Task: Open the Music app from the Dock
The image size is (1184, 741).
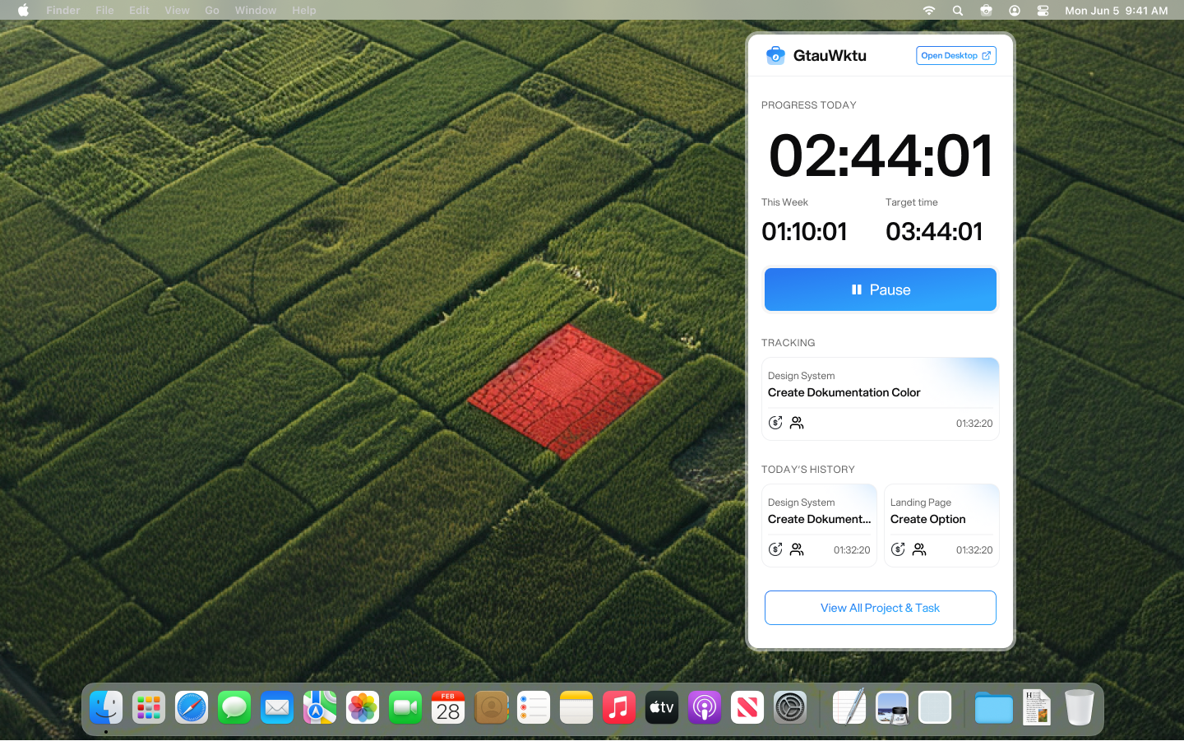Action: click(x=619, y=707)
